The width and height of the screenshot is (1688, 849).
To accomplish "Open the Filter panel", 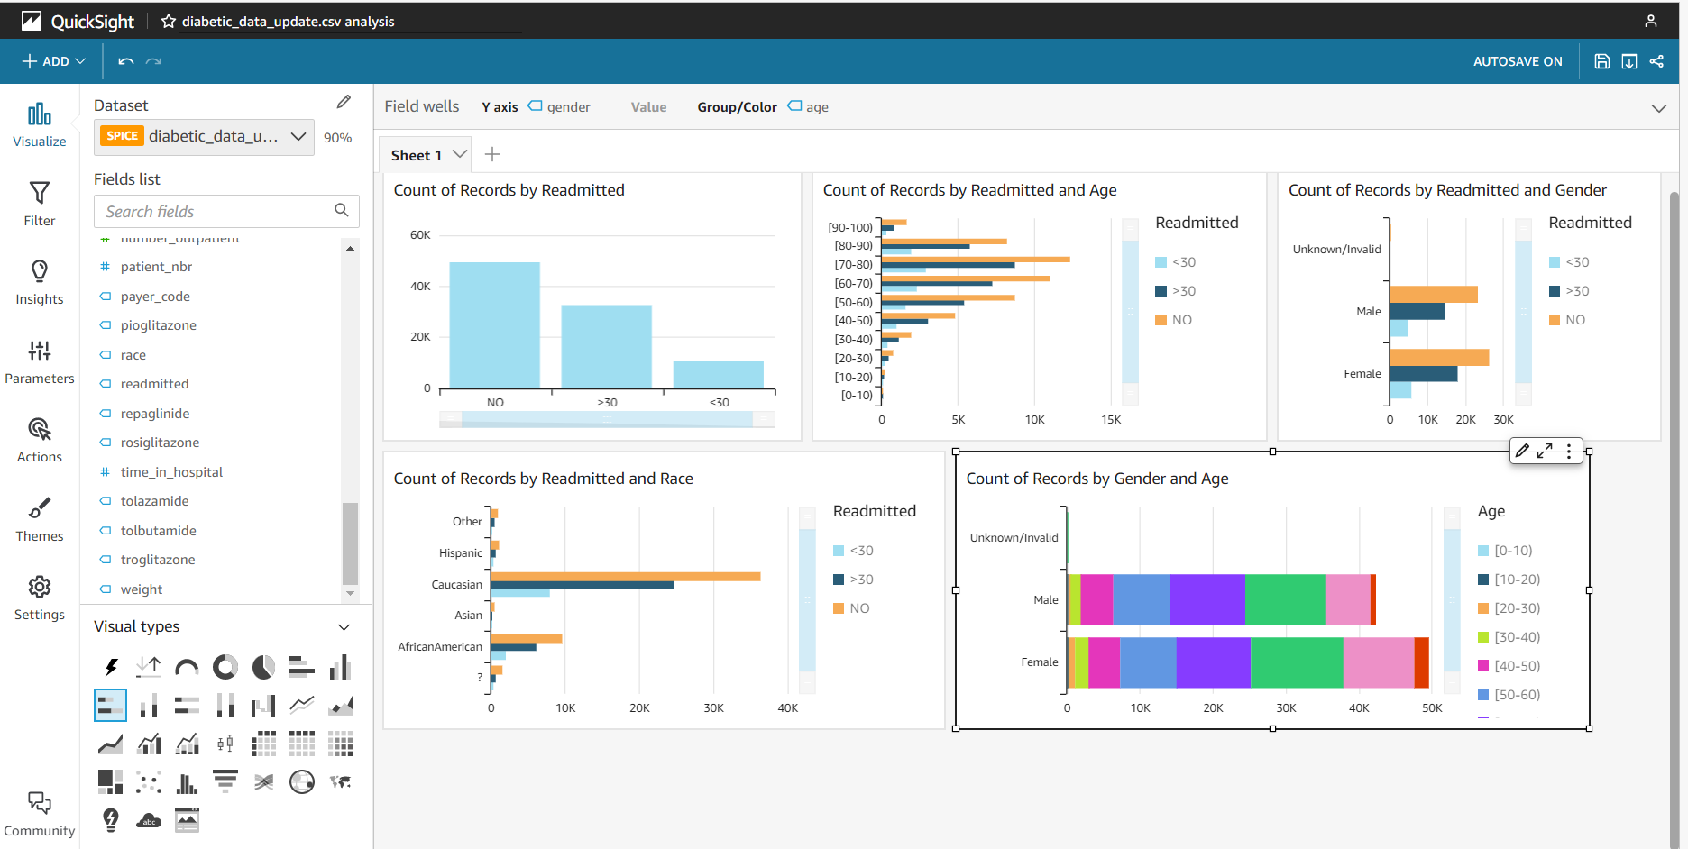I will (x=40, y=204).
